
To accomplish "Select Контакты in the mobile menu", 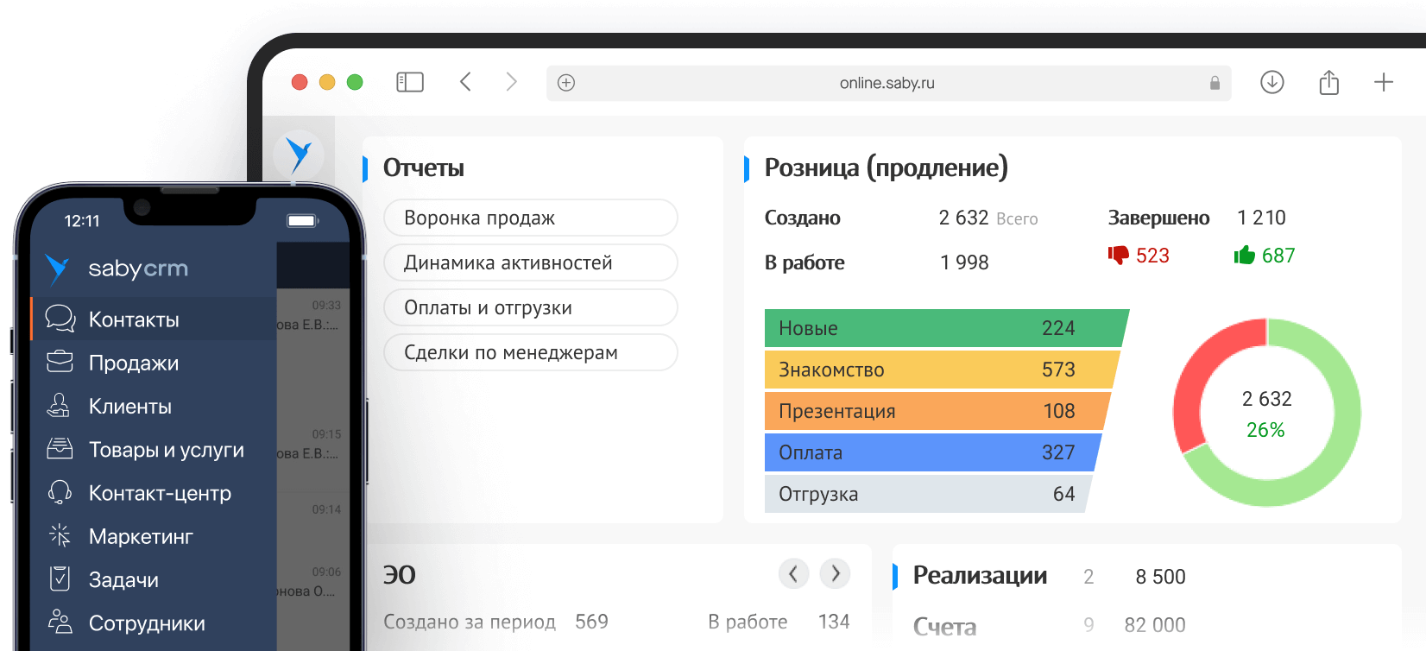I will point(134,319).
